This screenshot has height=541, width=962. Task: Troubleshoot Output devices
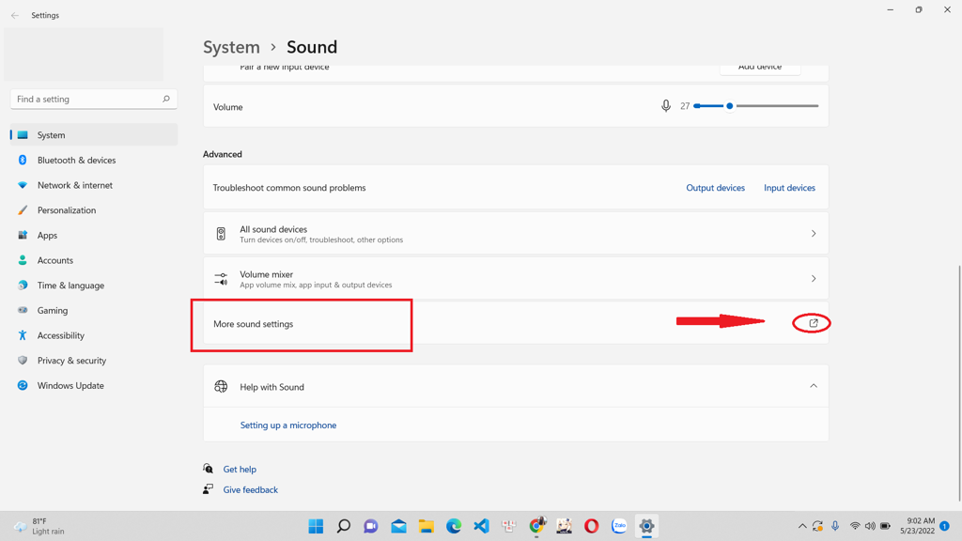click(715, 188)
